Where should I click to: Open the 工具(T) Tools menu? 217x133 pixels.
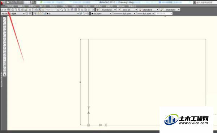coord(64,6)
